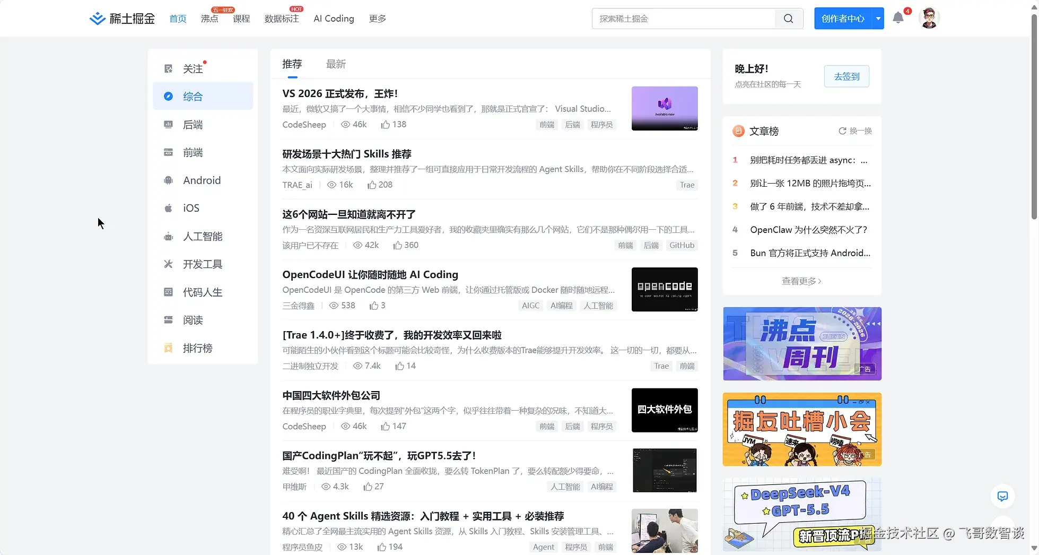Viewport: 1039px width, 555px height.
Task: Open article VS 2026 正式发布，王炸!
Action: coord(340,93)
